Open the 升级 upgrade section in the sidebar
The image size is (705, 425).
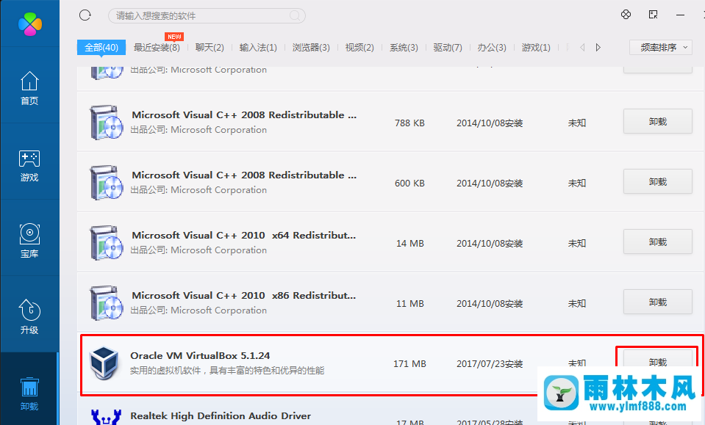(29, 317)
